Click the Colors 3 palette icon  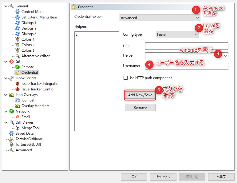(18, 50)
